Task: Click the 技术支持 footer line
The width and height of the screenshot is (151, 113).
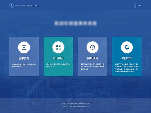Action: point(75,106)
